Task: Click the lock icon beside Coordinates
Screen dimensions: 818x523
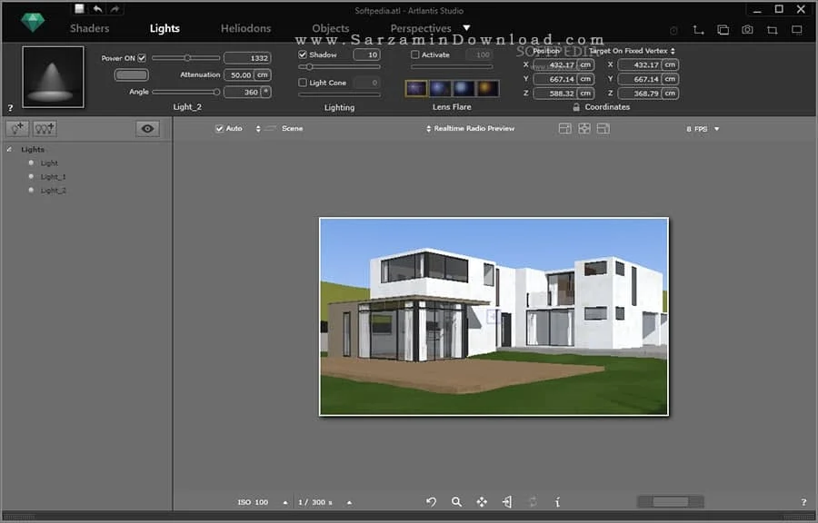Action: [576, 107]
